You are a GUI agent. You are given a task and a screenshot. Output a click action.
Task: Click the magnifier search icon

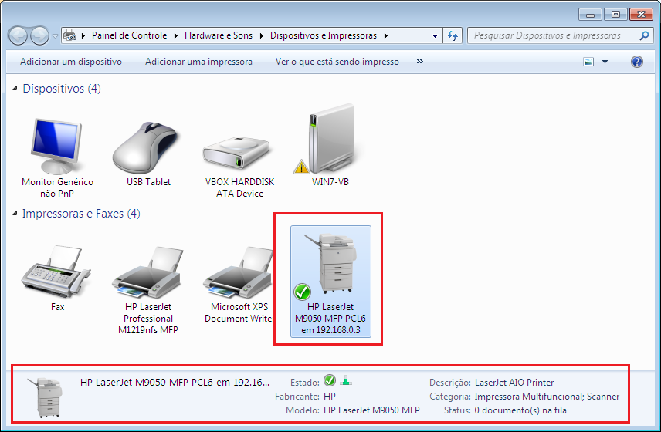tap(644, 35)
